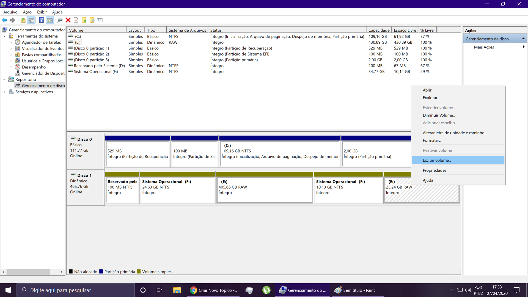The image size is (528, 297).
Task: Click the Up one level folder icon
Action: 23,20
